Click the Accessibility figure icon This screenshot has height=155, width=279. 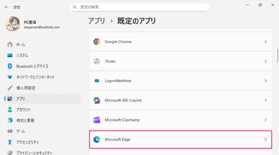click(10, 142)
